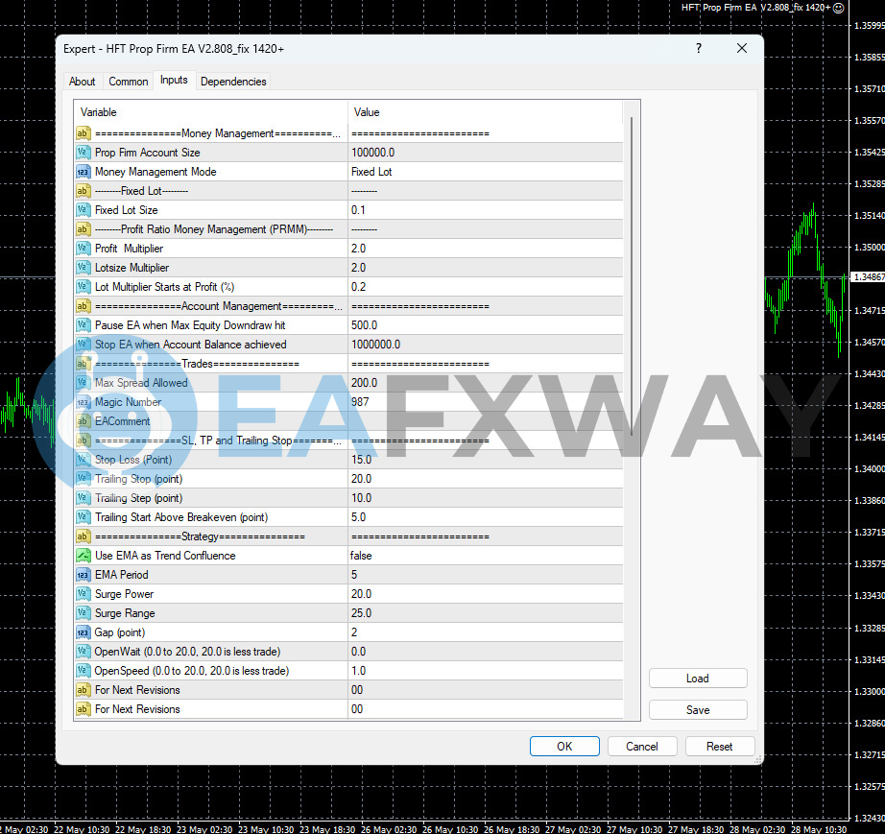
Task: Click the icon beside Prop Firm Account Size
Action: click(83, 153)
